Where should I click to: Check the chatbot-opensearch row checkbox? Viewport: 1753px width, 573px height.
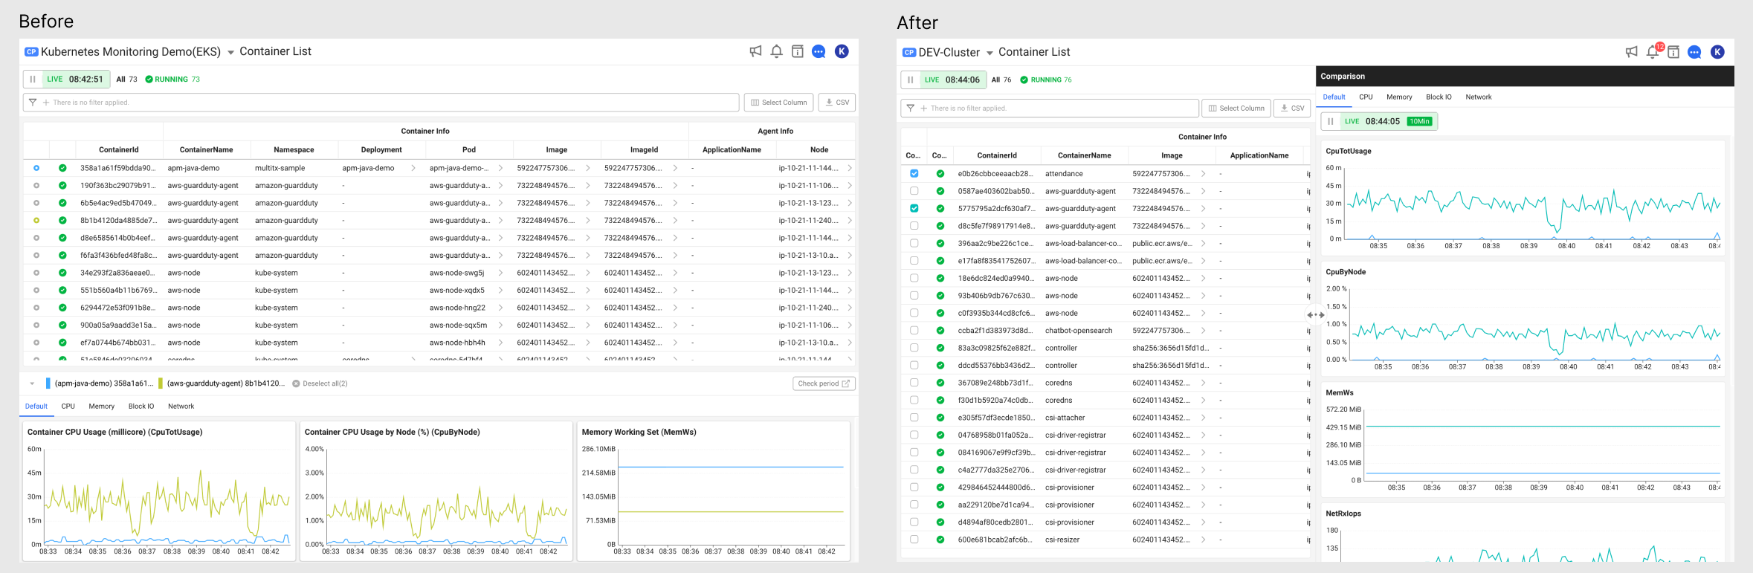pos(914,331)
